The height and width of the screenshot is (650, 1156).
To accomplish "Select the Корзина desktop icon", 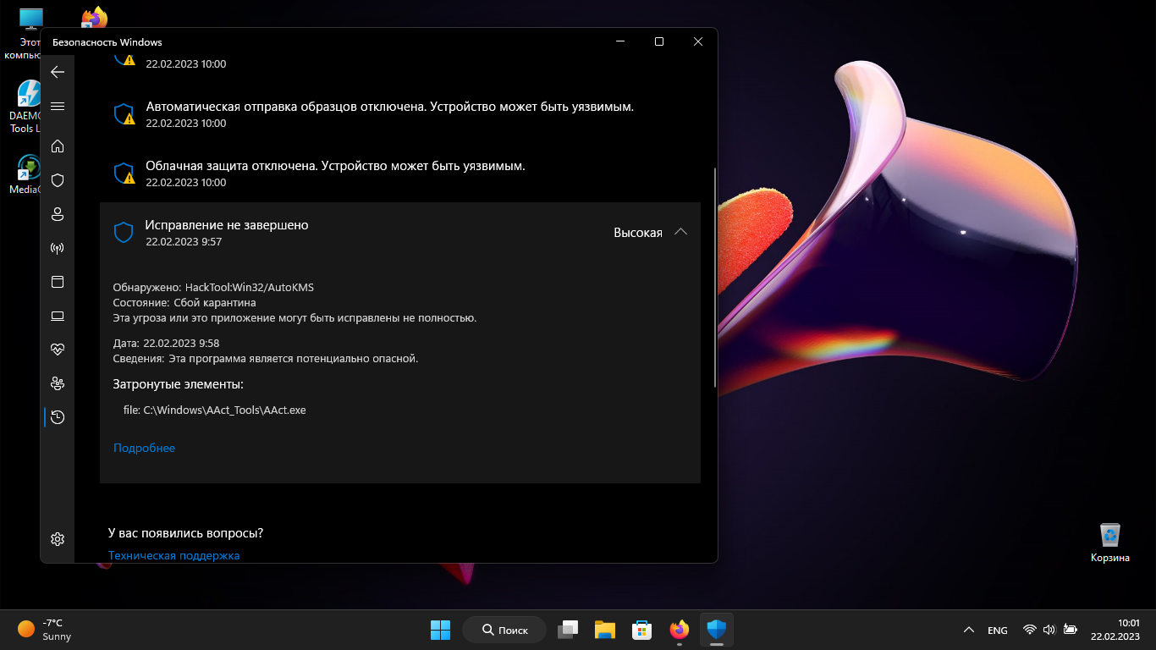I will (1110, 543).
